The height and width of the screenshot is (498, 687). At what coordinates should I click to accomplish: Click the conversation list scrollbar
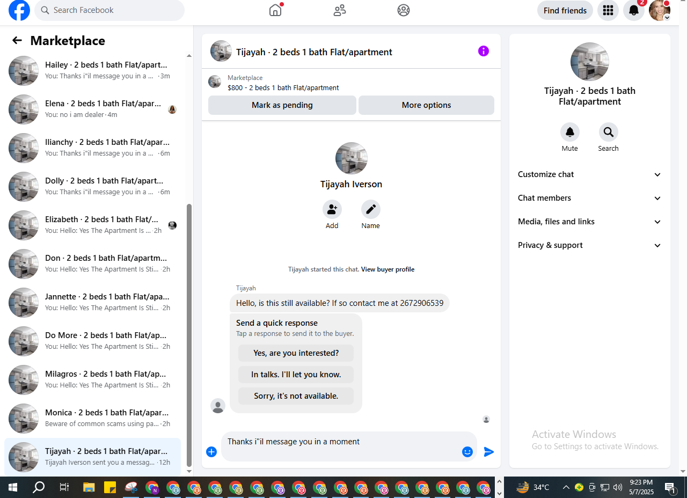(x=189, y=335)
